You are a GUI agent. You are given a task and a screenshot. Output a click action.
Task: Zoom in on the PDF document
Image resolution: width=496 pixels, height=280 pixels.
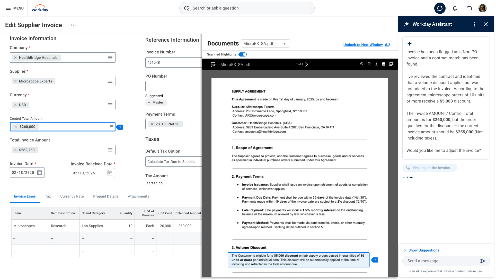[362, 64]
